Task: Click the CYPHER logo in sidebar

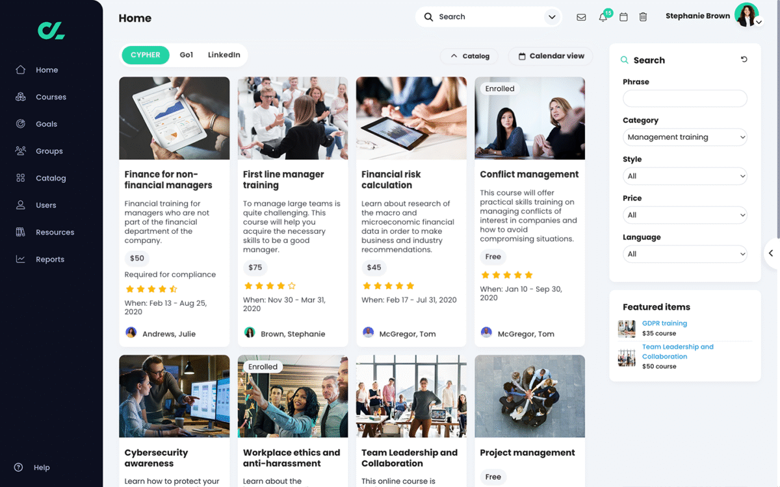Action: coord(51,30)
